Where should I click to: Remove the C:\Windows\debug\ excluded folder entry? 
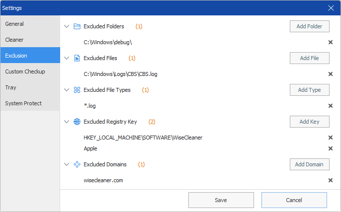tap(331, 42)
